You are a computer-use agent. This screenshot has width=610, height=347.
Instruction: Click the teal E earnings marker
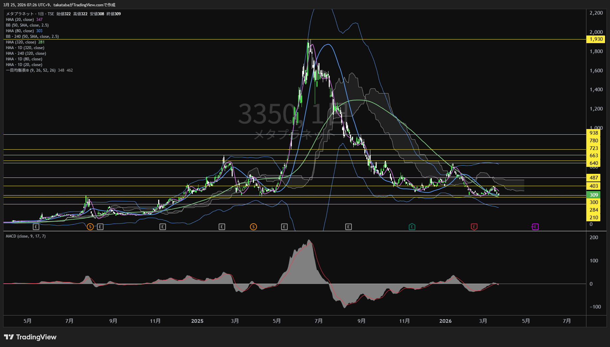click(x=412, y=227)
